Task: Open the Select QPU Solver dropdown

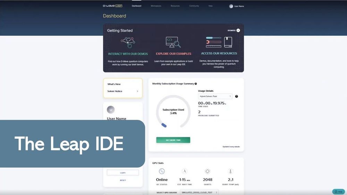Action: point(199,192)
